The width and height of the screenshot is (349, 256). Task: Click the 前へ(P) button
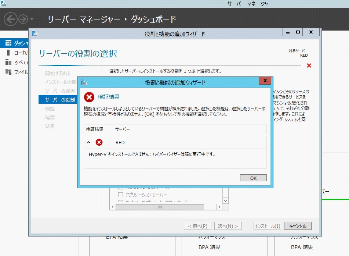pyautogui.click(x=197, y=226)
